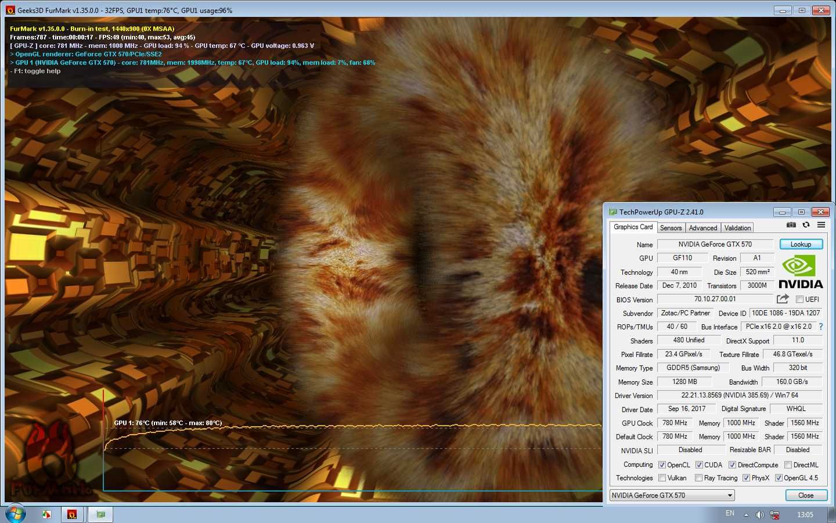Click the EN language indicator
Image resolution: width=836 pixels, height=523 pixels.
pos(730,513)
